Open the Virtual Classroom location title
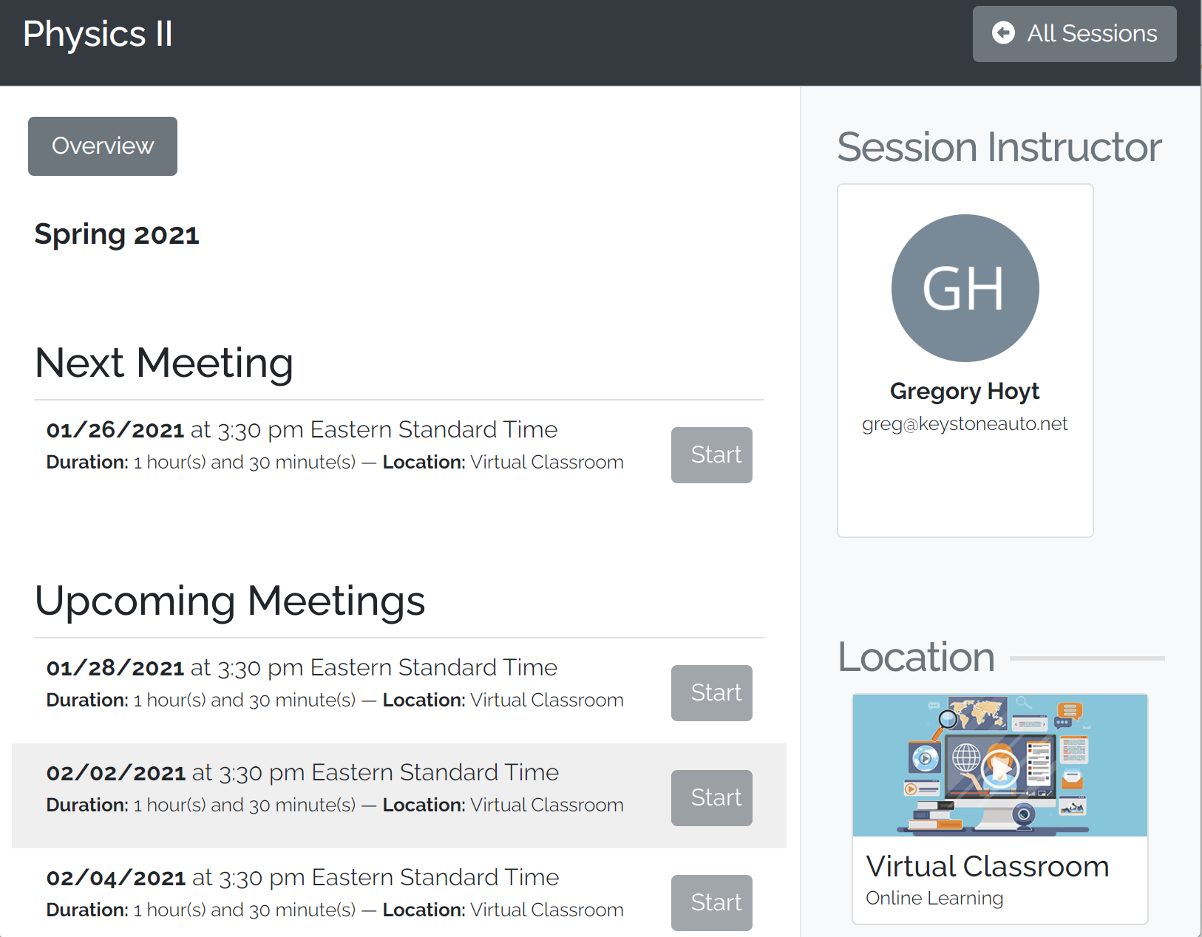Viewport: 1202px width, 937px height. click(987, 866)
